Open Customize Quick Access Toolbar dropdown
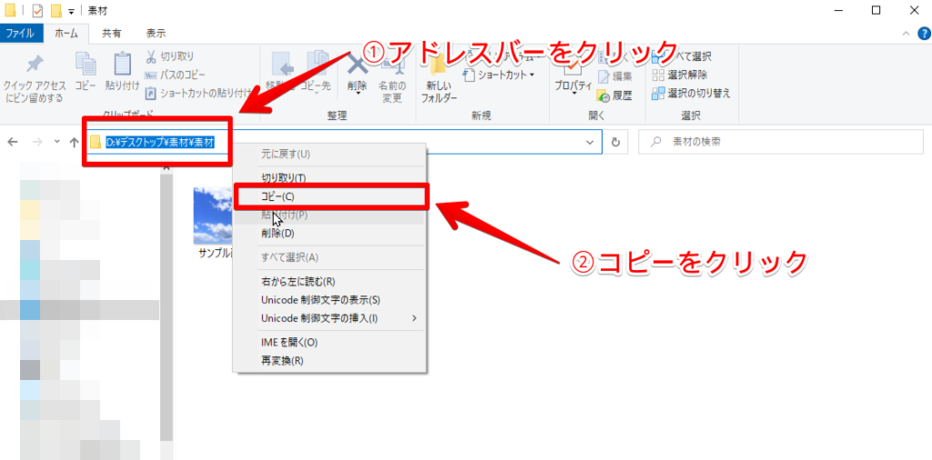This screenshot has width=932, height=460. (x=72, y=11)
